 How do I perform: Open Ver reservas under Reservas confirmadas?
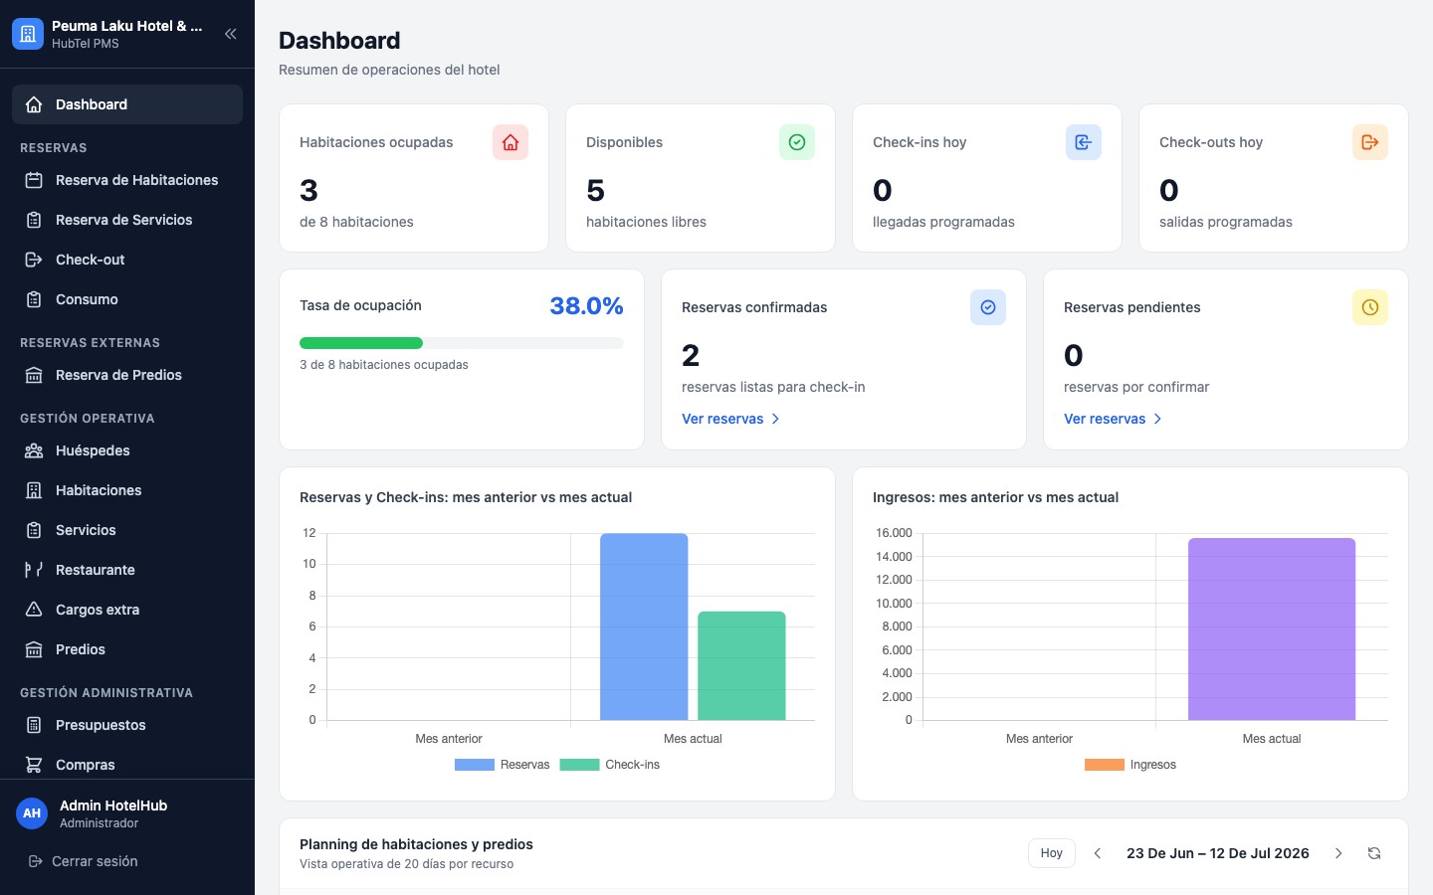tap(730, 419)
